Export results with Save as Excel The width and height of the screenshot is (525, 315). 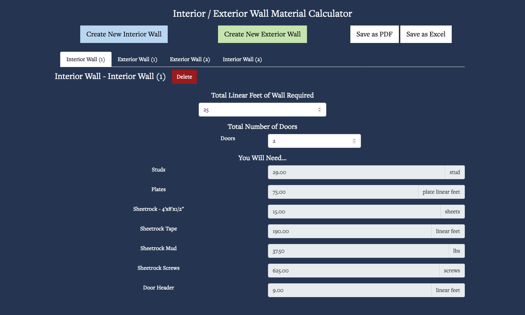425,34
